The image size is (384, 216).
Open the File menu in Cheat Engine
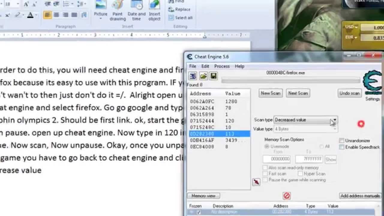[193, 66]
